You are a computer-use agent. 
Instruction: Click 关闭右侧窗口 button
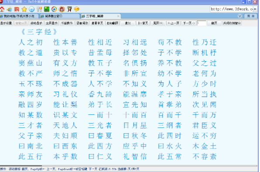[x=232, y=23]
